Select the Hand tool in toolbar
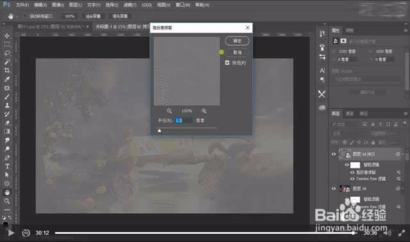 point(7,192)
